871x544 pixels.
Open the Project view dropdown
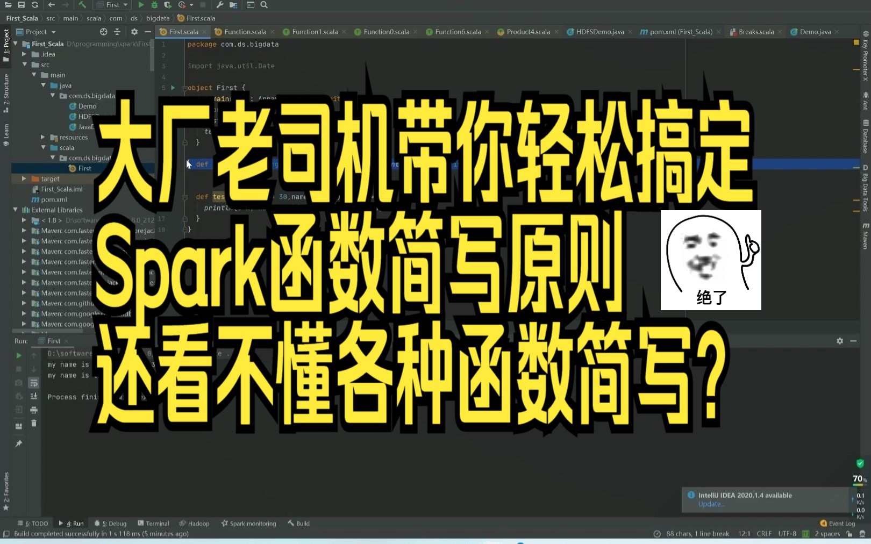(x=36, y=32)
